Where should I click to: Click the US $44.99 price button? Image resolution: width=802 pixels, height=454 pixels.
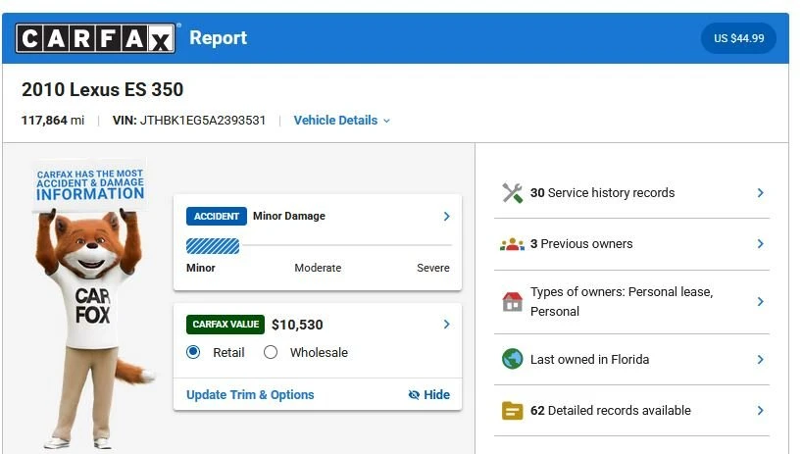point(738,38)
